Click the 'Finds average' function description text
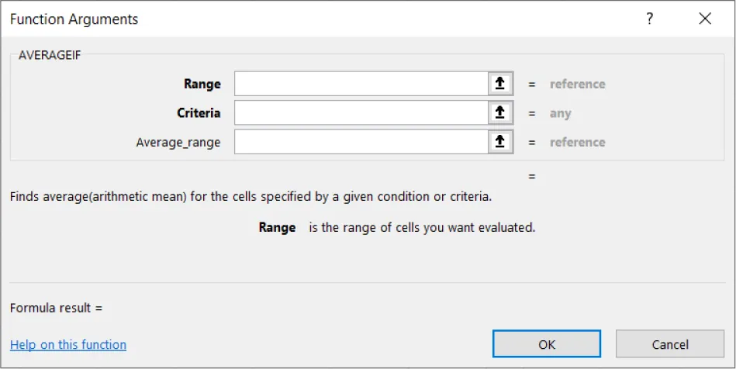Image resolution: width=736 pixels, height=369 pixels. click(251, 197)
